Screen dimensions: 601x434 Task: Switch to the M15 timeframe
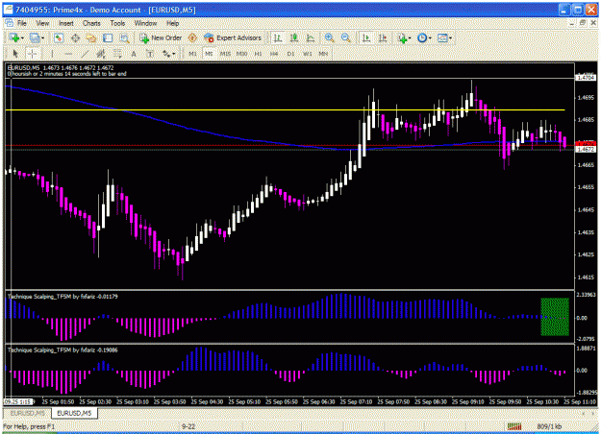pyautogui.click(x=225, y=54)
